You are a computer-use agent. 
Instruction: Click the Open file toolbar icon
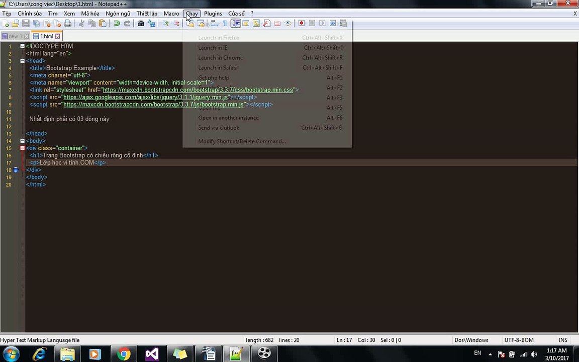coord(16,23)
